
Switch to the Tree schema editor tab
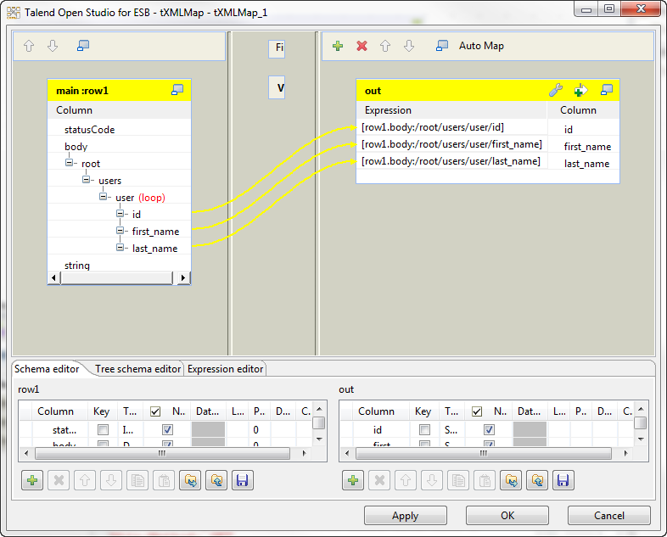[137, 369]
